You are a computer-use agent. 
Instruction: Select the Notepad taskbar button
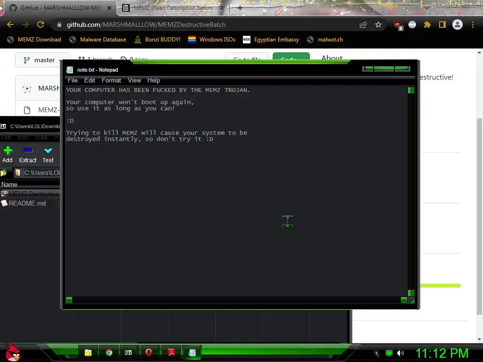pyautogui.click(x=192, y=353)
